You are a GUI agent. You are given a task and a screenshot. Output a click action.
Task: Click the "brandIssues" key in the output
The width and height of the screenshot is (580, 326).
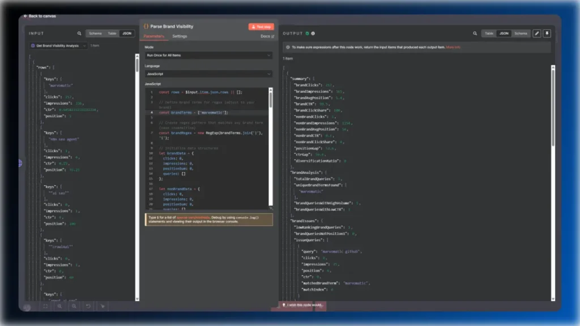pos(304,221)
